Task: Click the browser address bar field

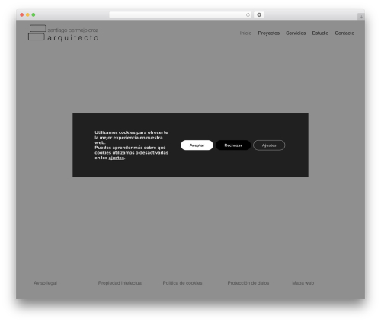Action: pos(181,15)
